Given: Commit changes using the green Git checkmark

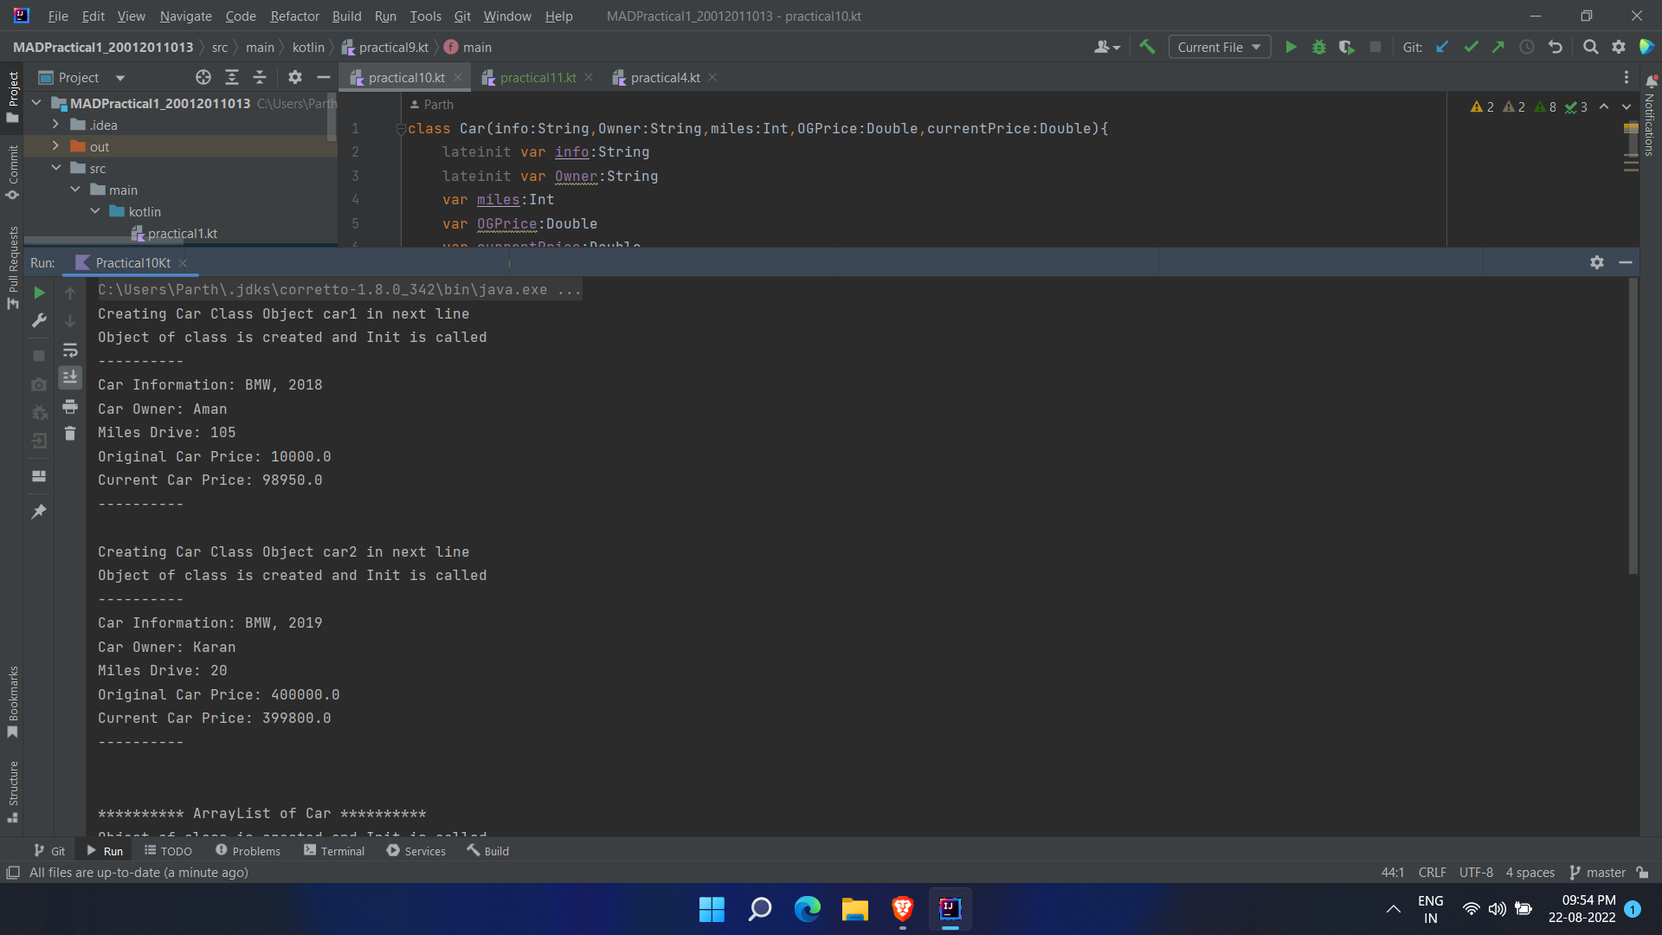Looking at the screenshot, I should click(x=1471, y=47).
